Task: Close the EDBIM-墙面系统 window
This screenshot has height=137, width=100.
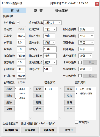Action: (x=97, y=4)
